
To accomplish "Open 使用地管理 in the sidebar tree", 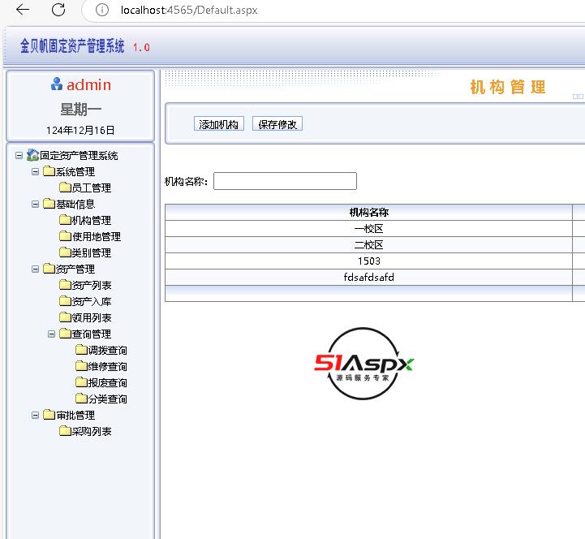I will coord(96,236).
